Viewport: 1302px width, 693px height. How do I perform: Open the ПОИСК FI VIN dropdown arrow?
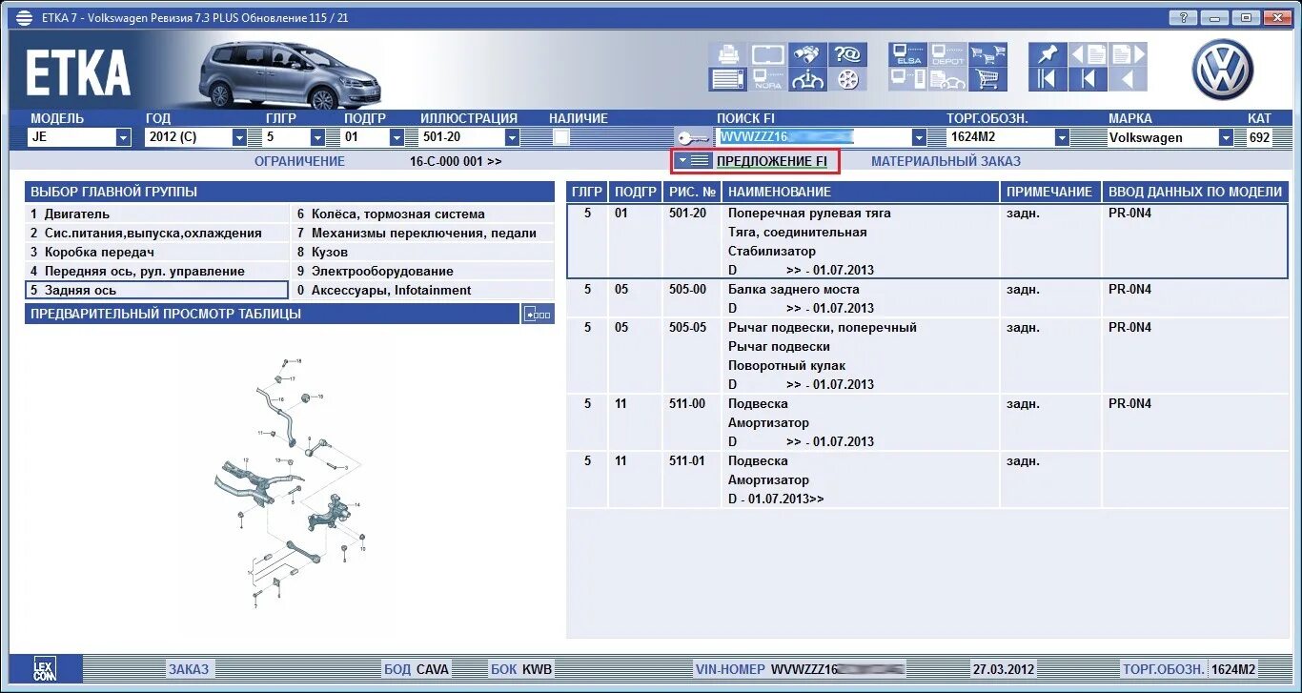pyautogui.click(x=918, y=137)
